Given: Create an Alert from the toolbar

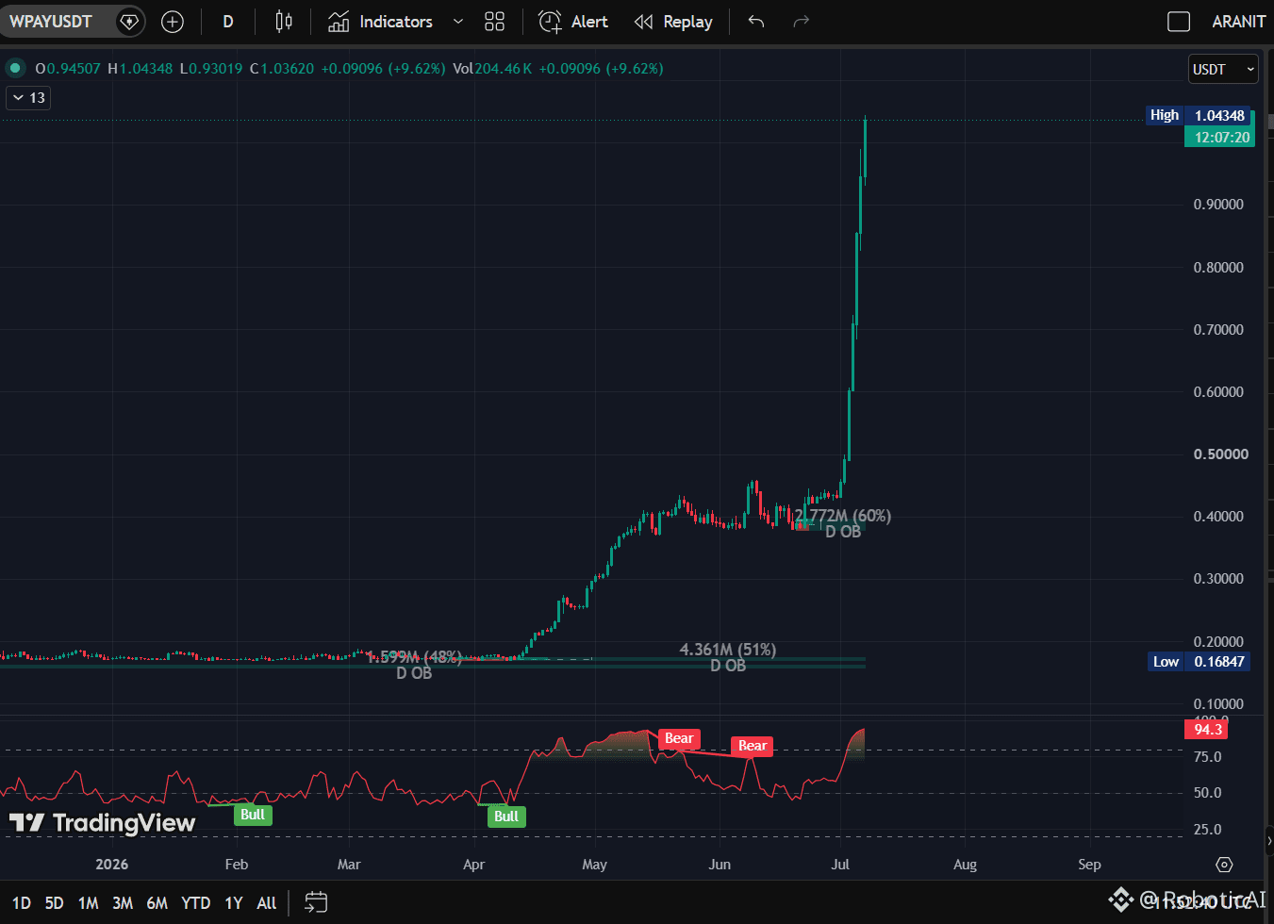Looking at the screenshot, I should point(573,21).
